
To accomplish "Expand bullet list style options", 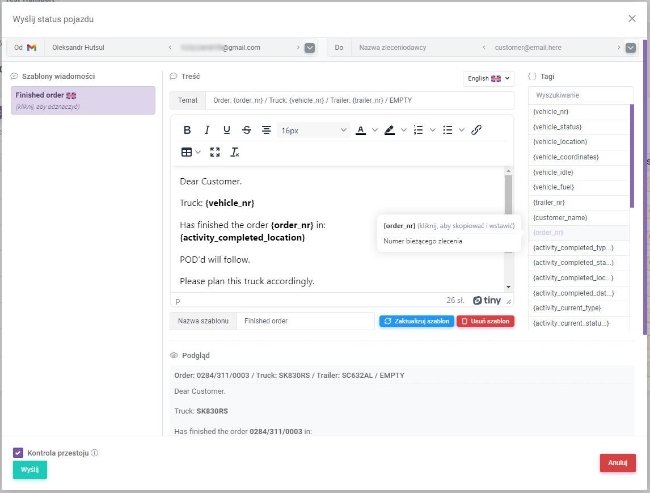I will 461,130.
